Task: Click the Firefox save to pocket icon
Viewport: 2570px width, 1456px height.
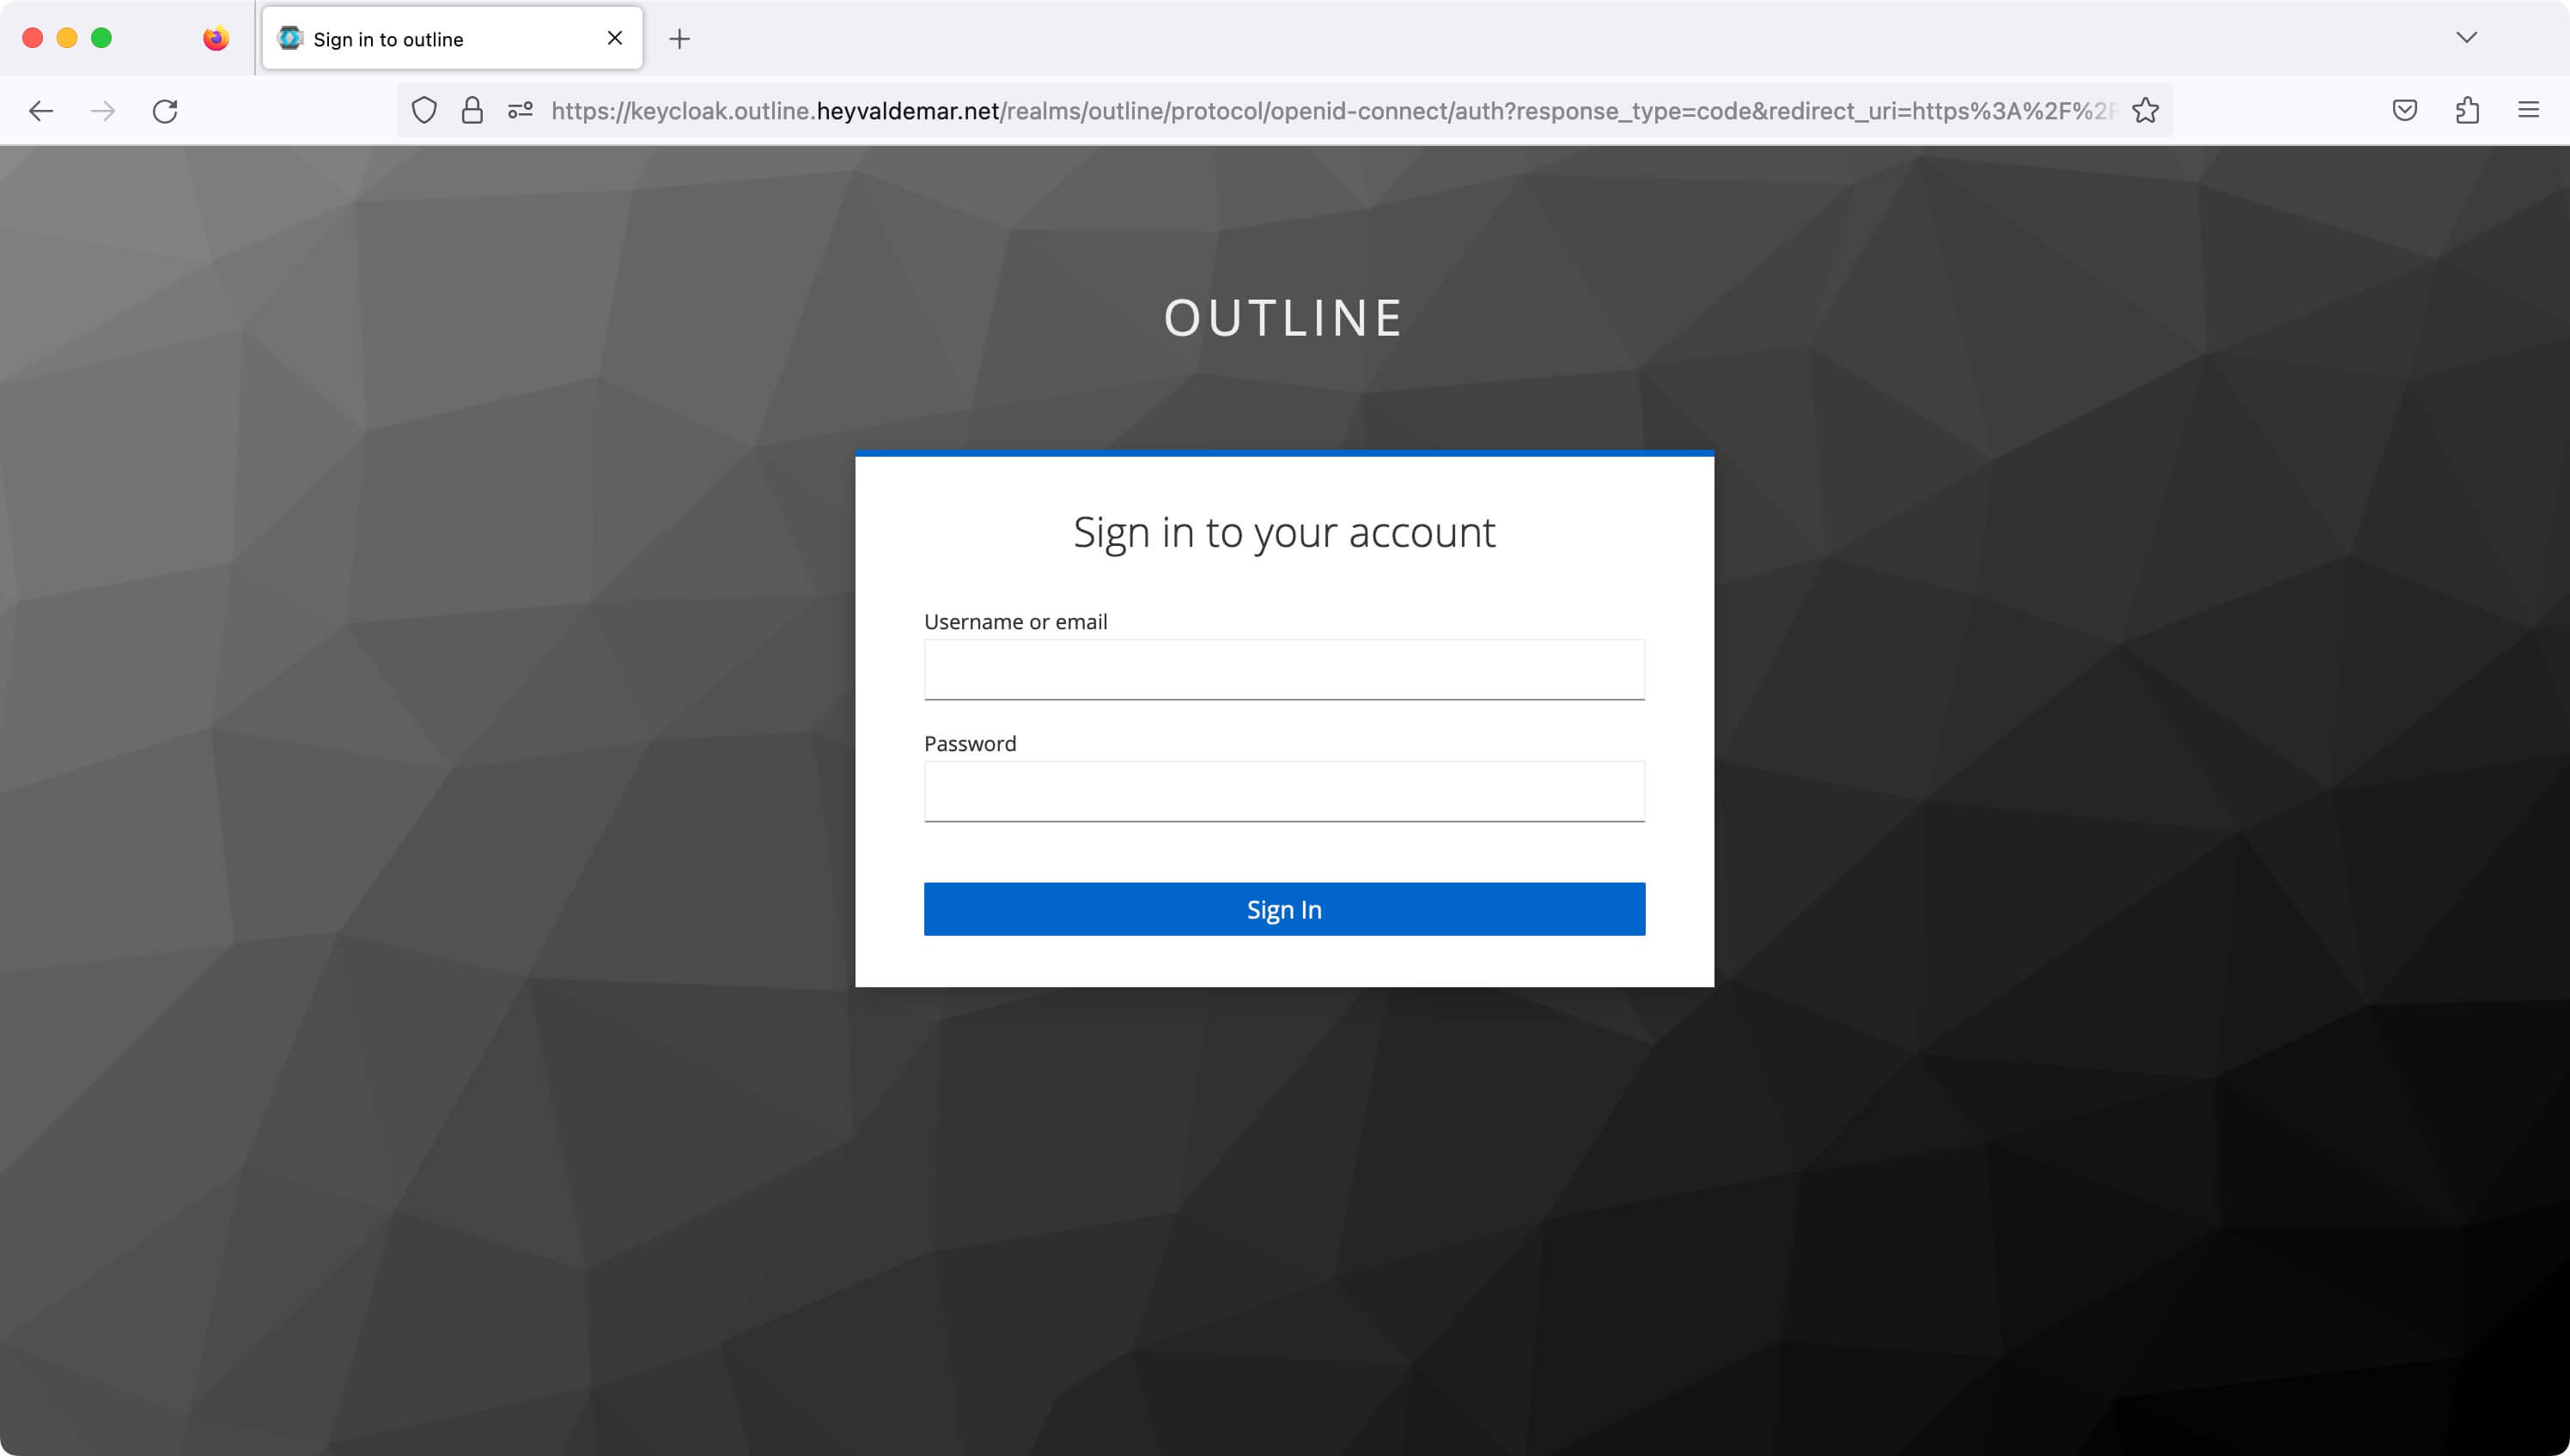Action: click(x=2404, y=109)
